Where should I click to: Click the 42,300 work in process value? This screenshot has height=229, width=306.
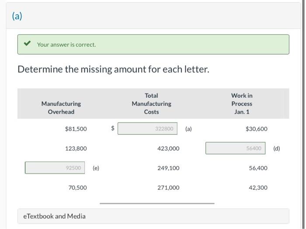coord(258,188)
